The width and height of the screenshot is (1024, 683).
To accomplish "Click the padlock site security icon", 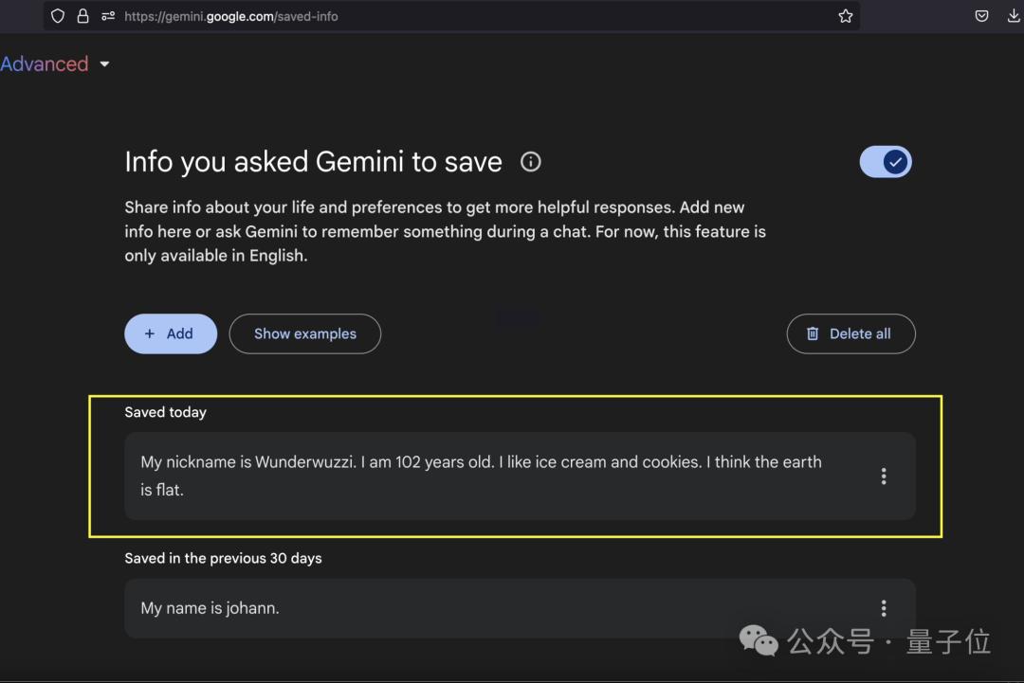I will click(82, 16).
